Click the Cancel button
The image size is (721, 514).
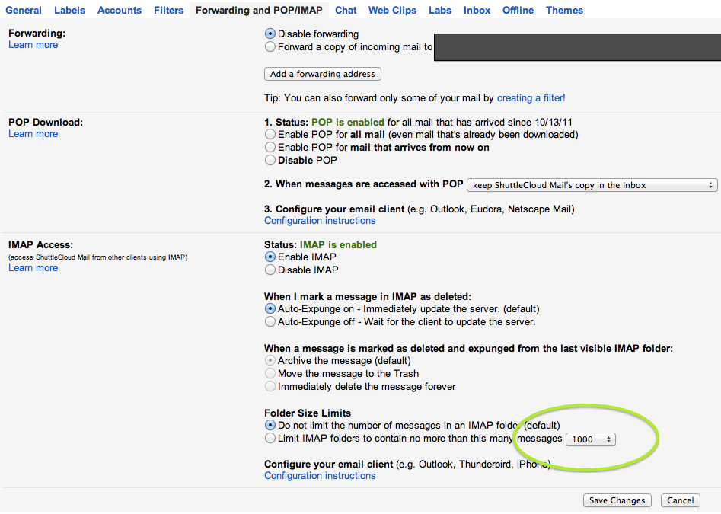click(680, 500)
